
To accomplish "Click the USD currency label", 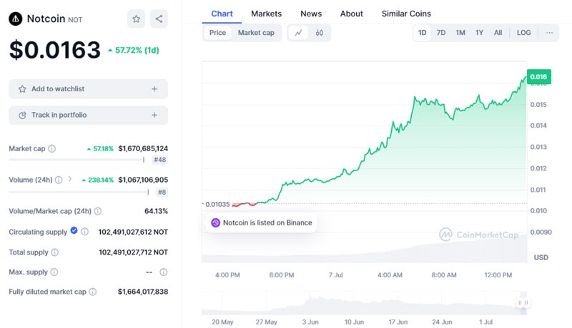I will pos(541,257).
